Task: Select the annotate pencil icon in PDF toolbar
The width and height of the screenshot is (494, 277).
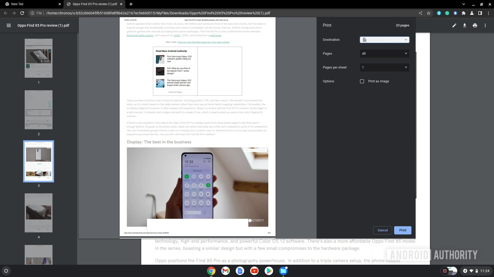Action: pyautogui.click(x=454, y=25)
